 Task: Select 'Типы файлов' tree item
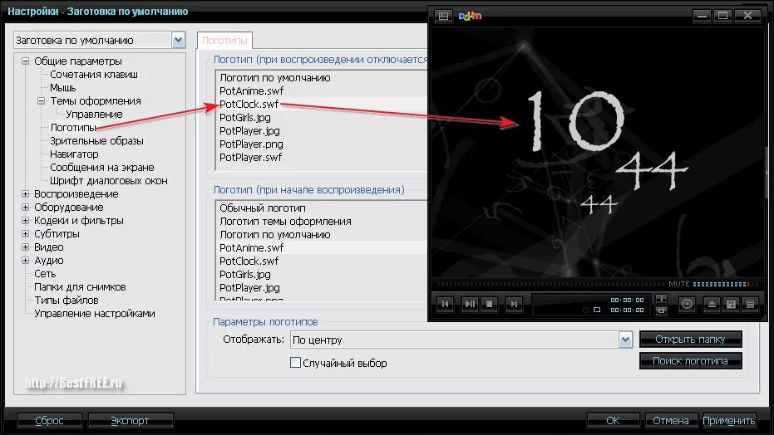coord(67,301)
